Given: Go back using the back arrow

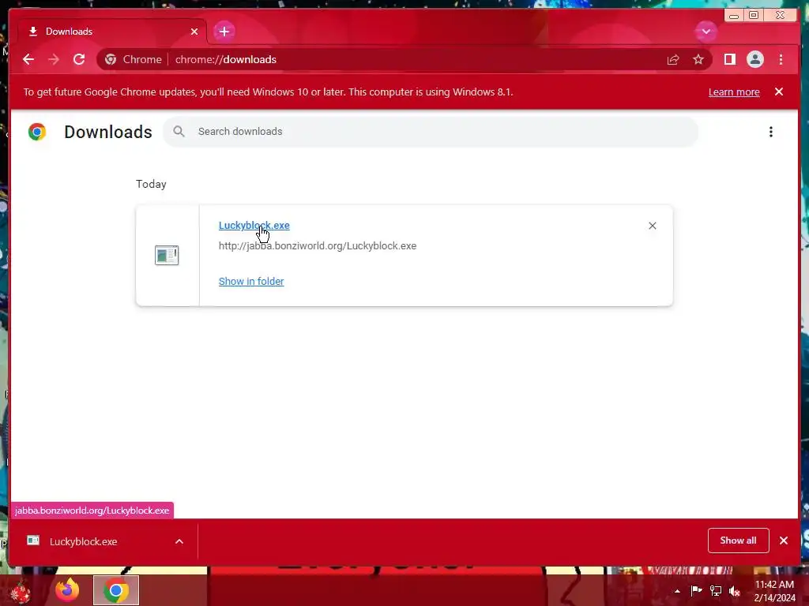Looking at the screenshot, I should (x=28, y=59).
